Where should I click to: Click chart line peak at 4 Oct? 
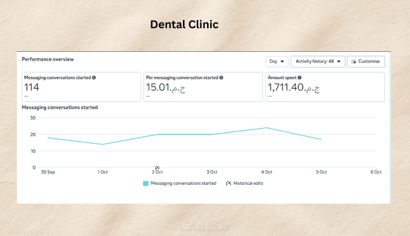coord(266,128)
